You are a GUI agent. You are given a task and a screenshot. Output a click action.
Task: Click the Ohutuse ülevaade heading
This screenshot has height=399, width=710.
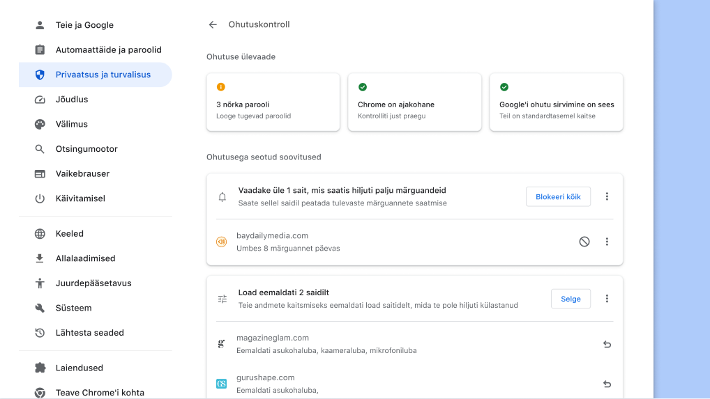241,56
